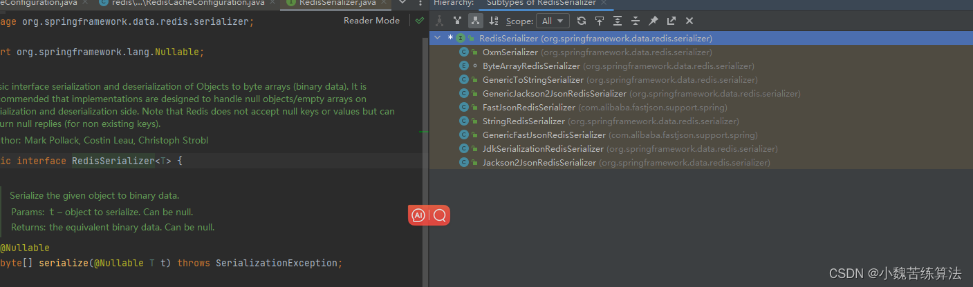Collapse all nodes in the hierarchy
Screen dimensions: 973x287
tap(636, 21)
